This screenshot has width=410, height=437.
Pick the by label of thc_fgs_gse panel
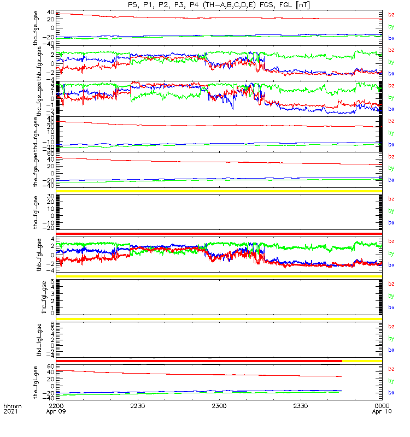[391, 97]
